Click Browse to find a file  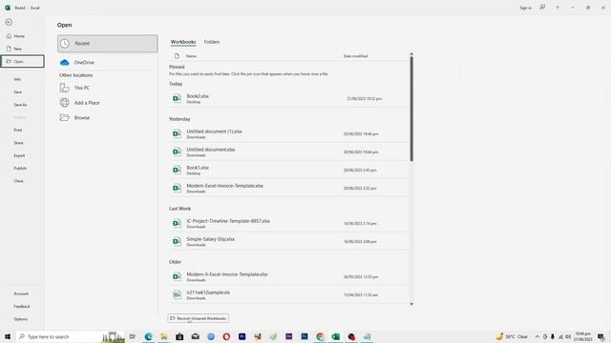point(108,117)
